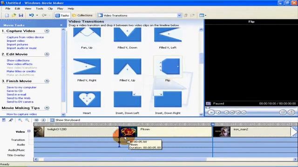The height and width of the screenshot is (167, 298).
Task: Open the View menu
Action: click(28, 8)
